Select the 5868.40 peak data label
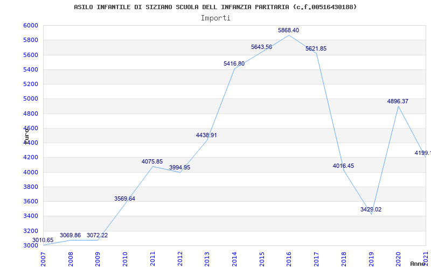431x269 pixels. point(289,31)
